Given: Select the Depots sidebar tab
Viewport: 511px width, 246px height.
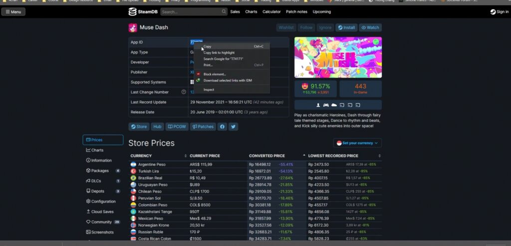Looking at the screenshot, I should tap(103, 191).
